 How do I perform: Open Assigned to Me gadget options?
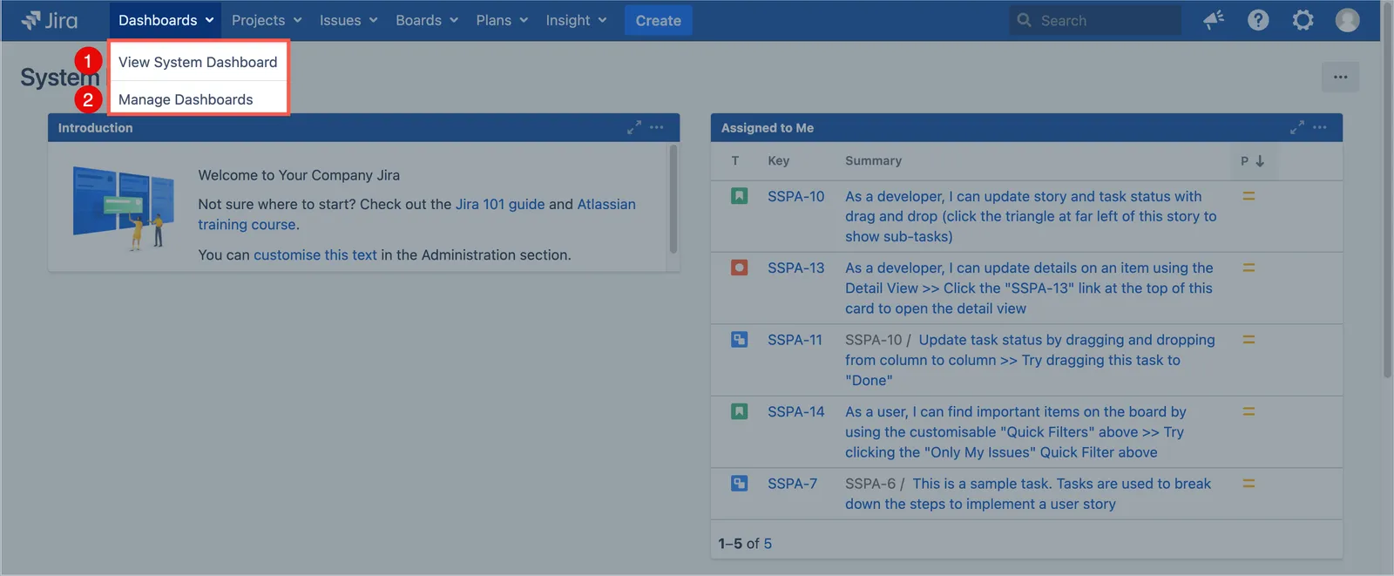click(1320, 127)
